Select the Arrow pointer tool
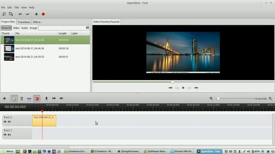Image resolution: width=275 pixels, height=154 pixels. [x=14, y=99]
